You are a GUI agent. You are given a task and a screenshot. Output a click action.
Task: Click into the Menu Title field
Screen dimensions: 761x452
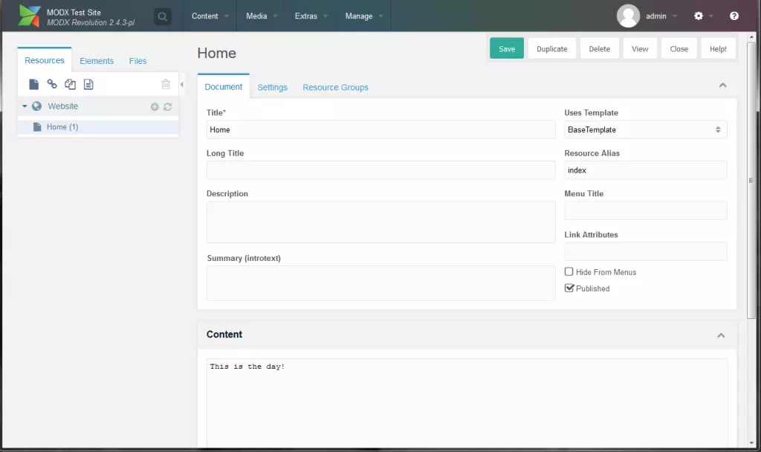[x=646, y=210]
